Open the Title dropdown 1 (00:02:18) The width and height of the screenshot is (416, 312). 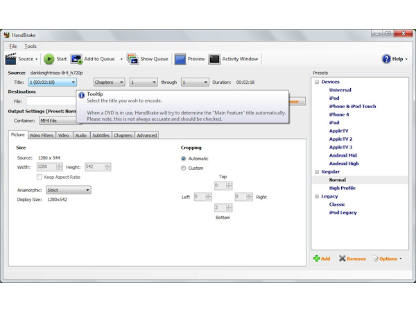[x=52, y=83]
